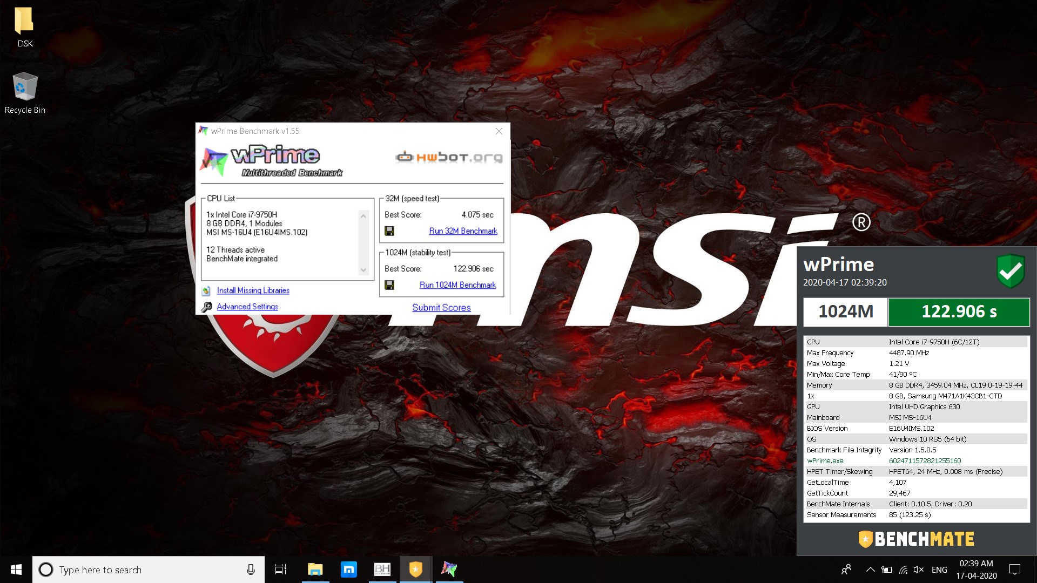The width and height of the screenshot is (1037, 583).
Task: Open the Advanced Settings link
Action: coord(247,307)
